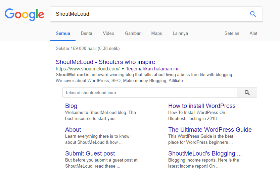Click the snippet text beginning ShoutMeLoud is an award
The width and height of the screenshot is (280, 181).
144,77
